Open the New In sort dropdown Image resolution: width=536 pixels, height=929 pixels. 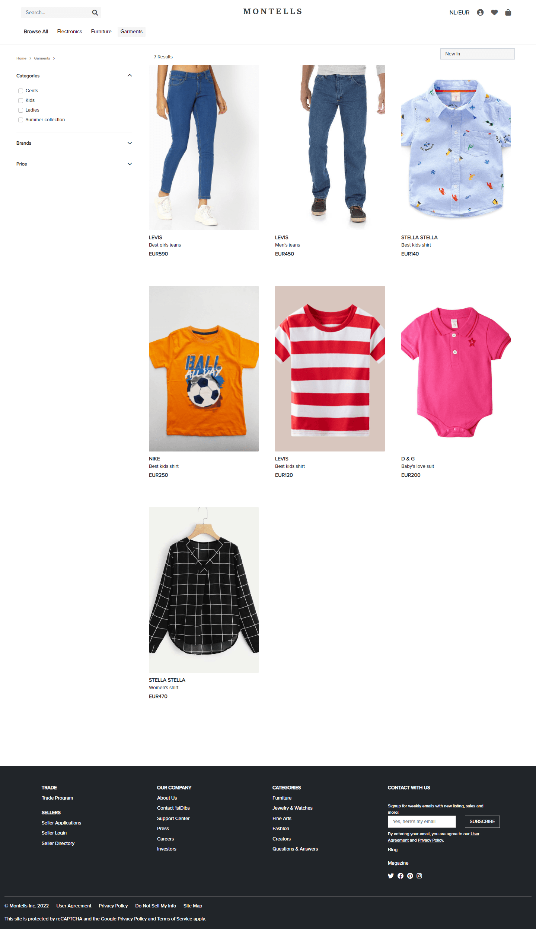(478, 54)
